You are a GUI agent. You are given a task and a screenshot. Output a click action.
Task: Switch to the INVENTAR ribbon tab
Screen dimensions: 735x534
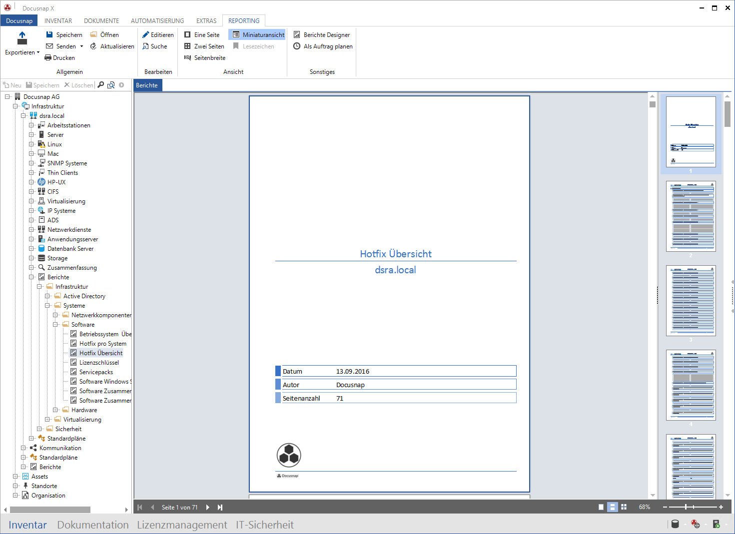click(58, 20)
